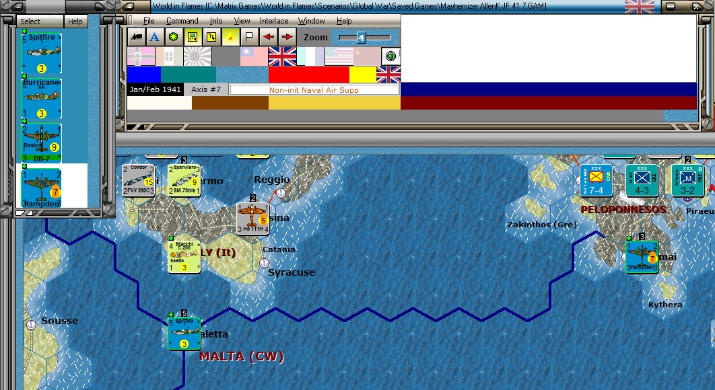Screen dimensions: 715x390
Task: Select the United States flag icon
Action: click(339, 56)
